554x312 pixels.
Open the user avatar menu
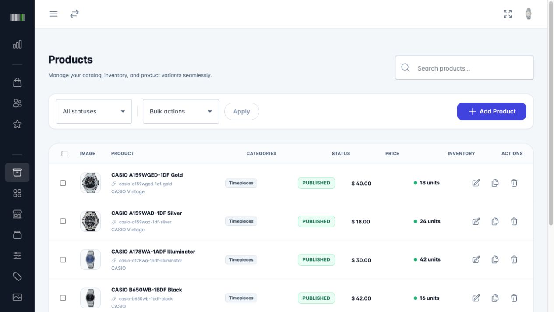click(x=529, y=14)
